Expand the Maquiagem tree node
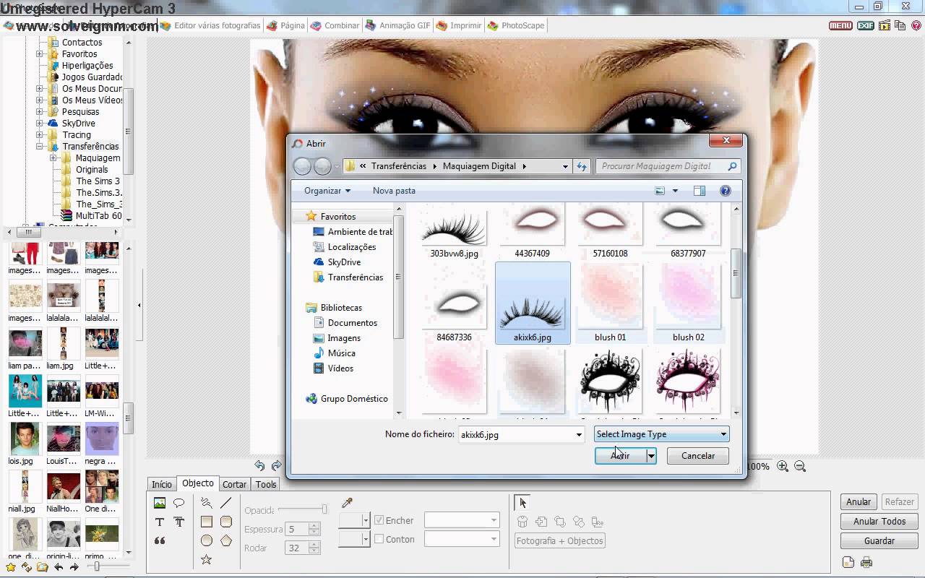This screenshot has width=925, height=578. pos(53,158)
